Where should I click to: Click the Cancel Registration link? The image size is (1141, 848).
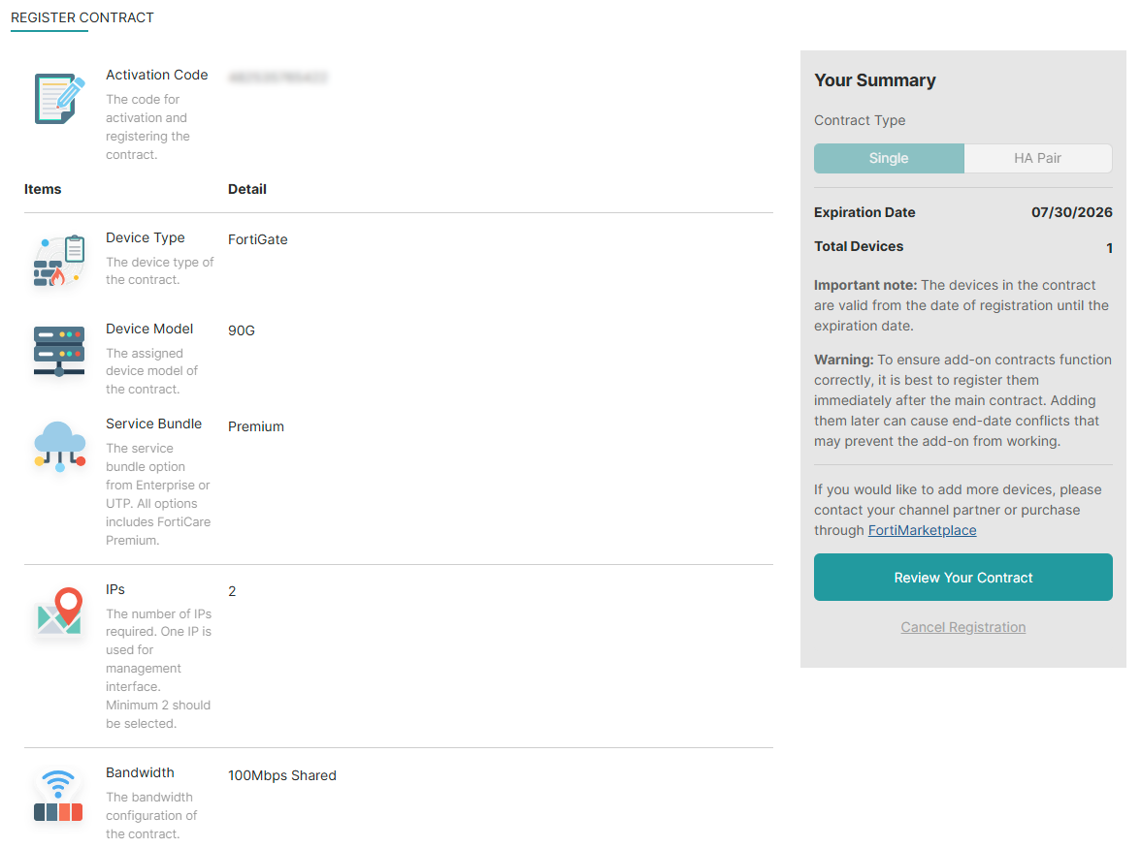(962, 627)
